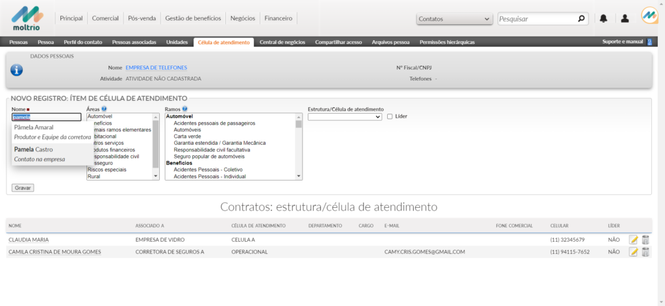Click the help icon beside Ramos label
The height and width of the screenshot is (306, 665).
[185, 109]
